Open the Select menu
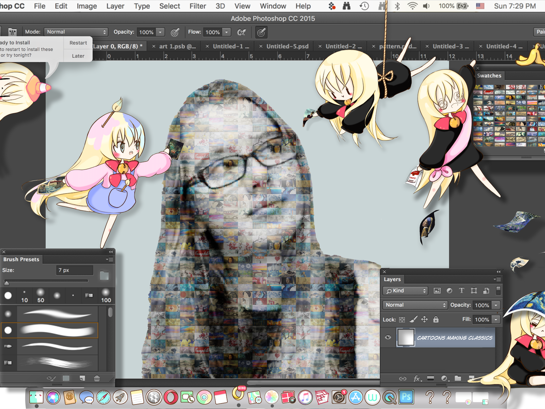The width and height of the screenshot is (545, 409). pos(170,6)
